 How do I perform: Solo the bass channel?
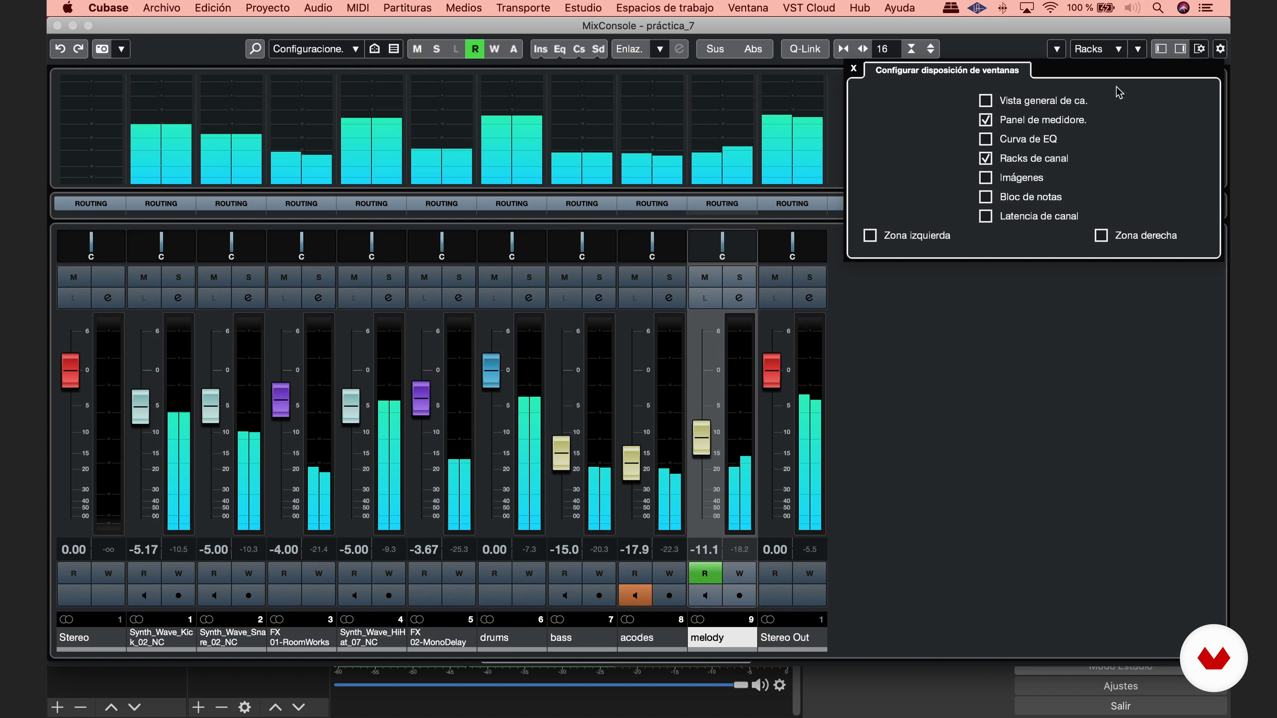(x=599, y=278)
